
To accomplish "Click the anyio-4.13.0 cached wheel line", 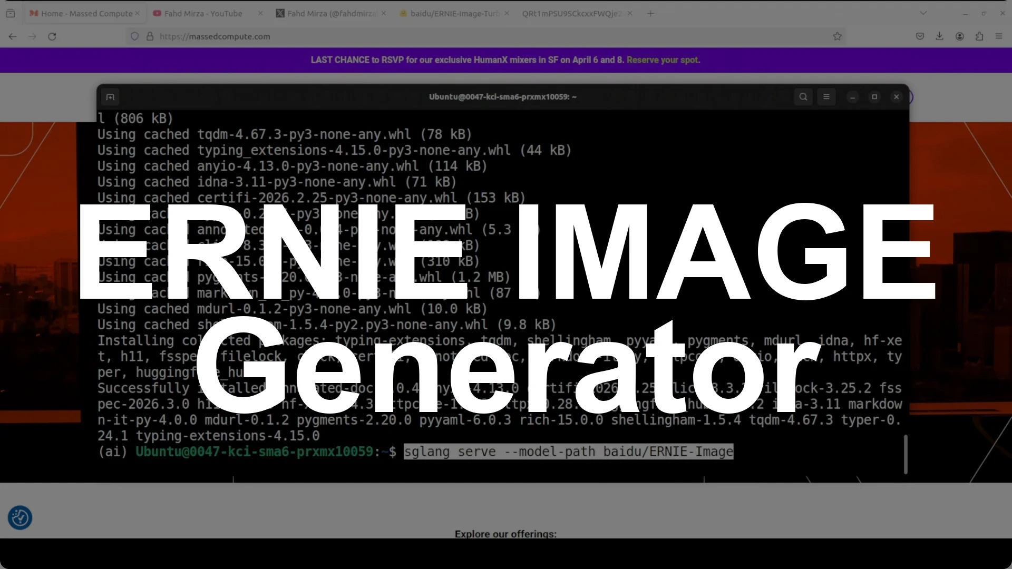I will click(x=293, y=166).
